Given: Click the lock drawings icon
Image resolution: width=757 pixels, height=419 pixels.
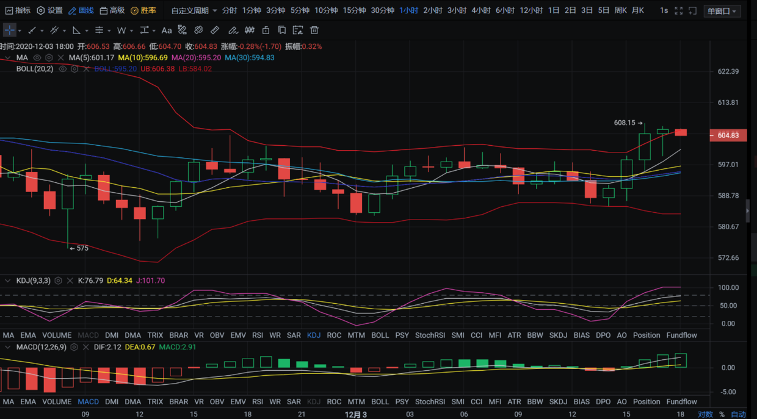Looking at the screenshot, I should (266, 30).
